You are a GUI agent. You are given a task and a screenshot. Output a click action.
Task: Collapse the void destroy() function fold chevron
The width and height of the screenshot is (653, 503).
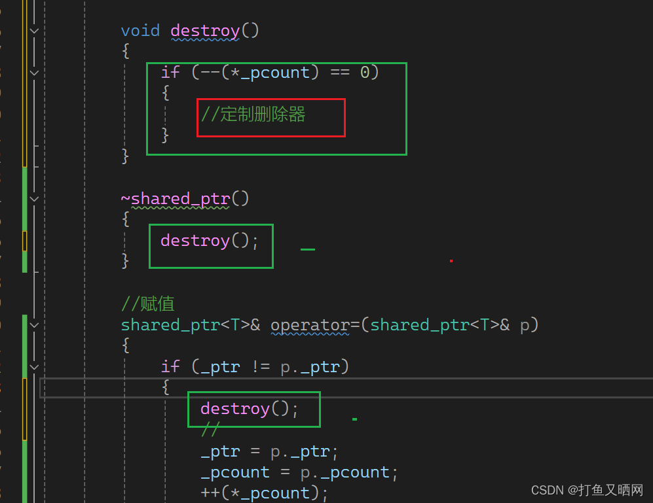pos(35,31)
